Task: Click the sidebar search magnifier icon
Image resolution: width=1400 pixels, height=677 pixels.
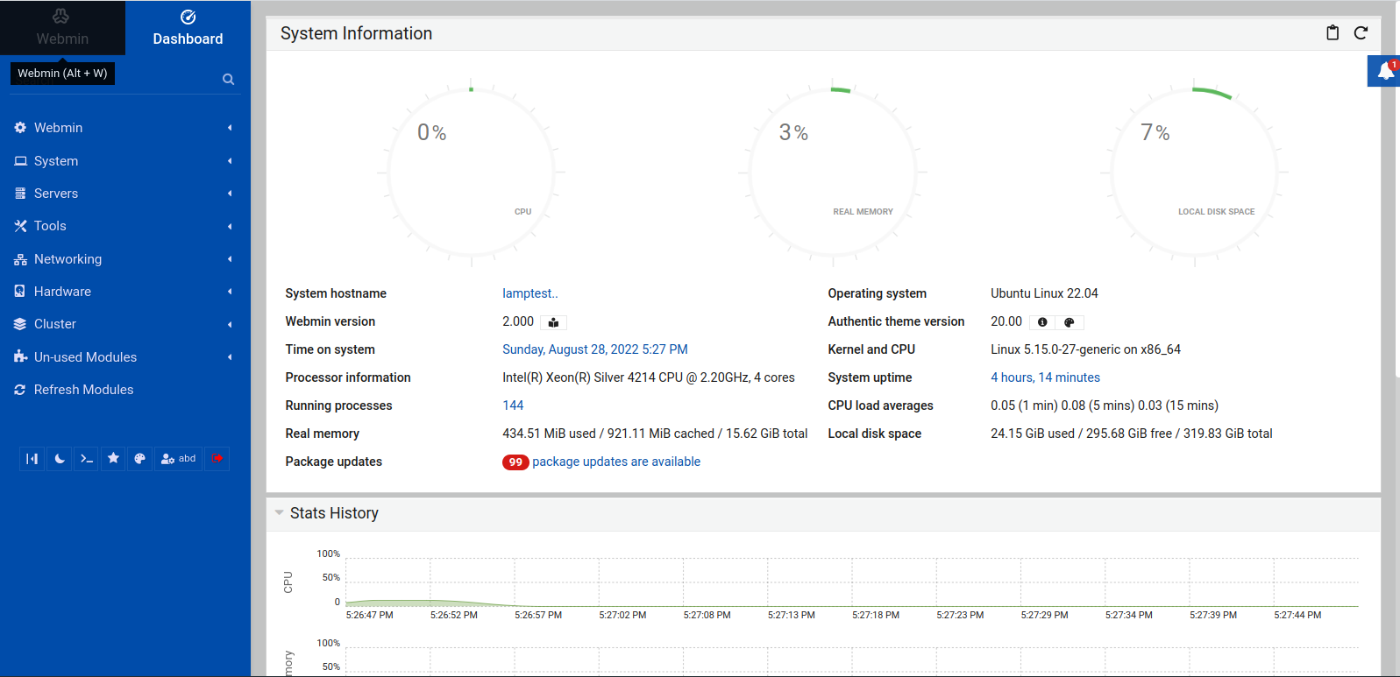Action: (x=228, y=79)
